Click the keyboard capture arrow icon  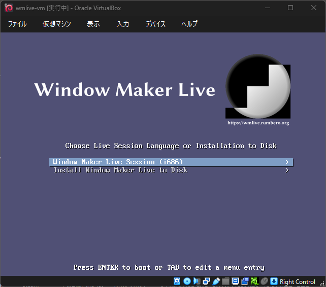click(x=274, y=281)
